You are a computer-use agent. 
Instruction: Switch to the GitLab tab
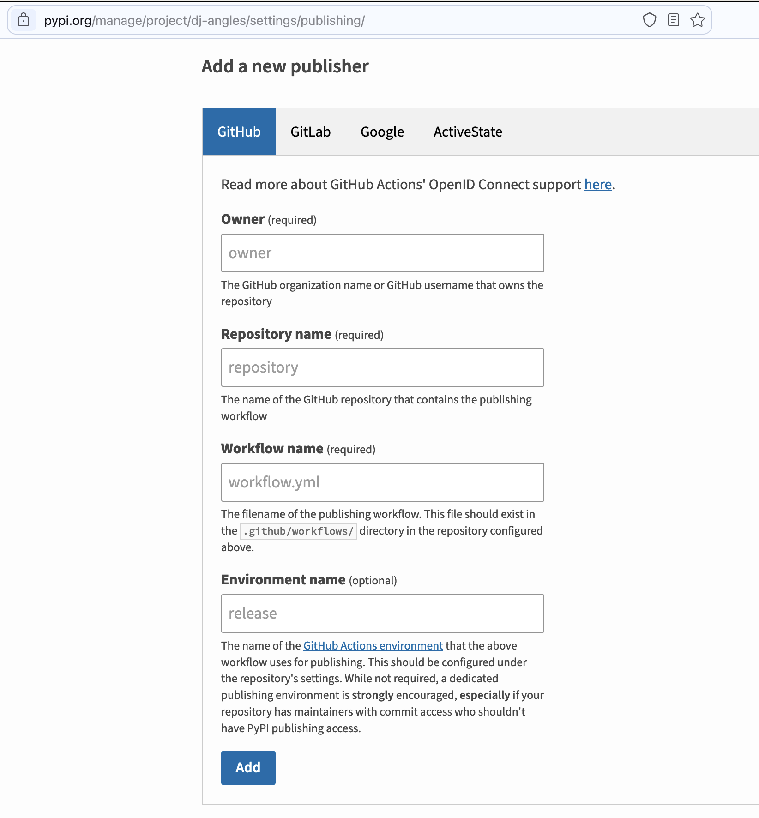(x=310, y=132)
